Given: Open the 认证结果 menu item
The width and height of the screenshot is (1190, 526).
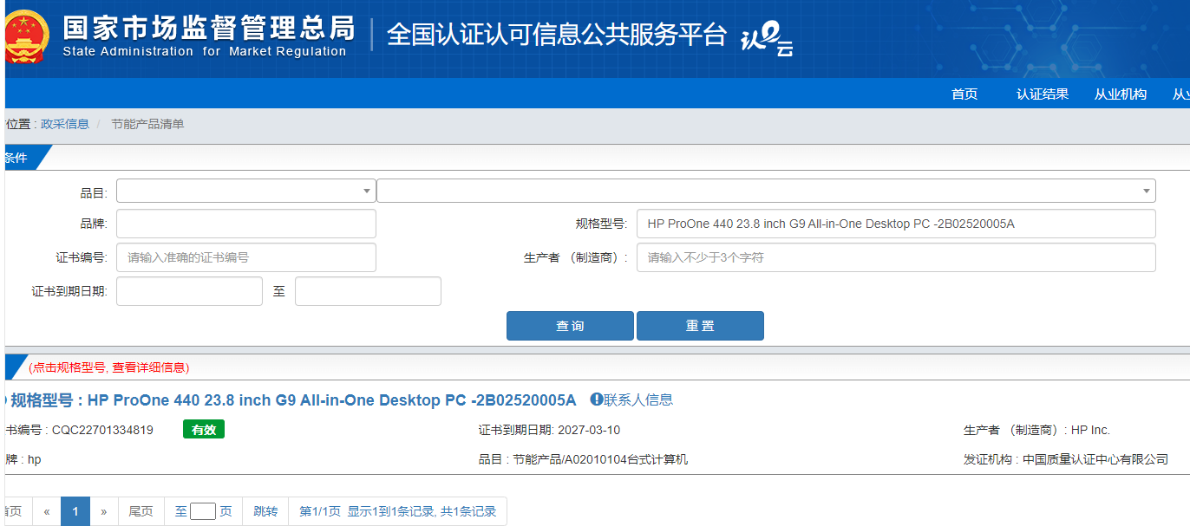Looking at the screenshot, I should [x=1043, y=94].
